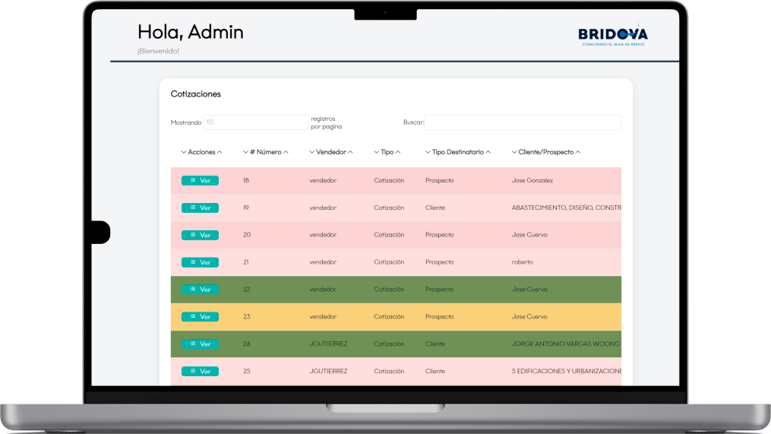Open the black side panel tab
771x434 pixels.
[101, 233]
